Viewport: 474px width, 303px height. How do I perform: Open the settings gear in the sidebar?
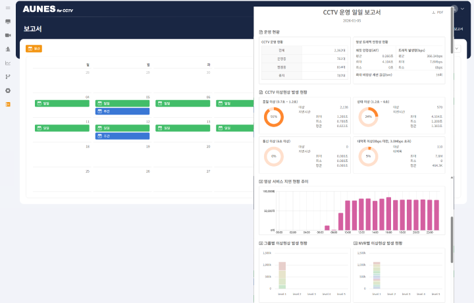8,90
